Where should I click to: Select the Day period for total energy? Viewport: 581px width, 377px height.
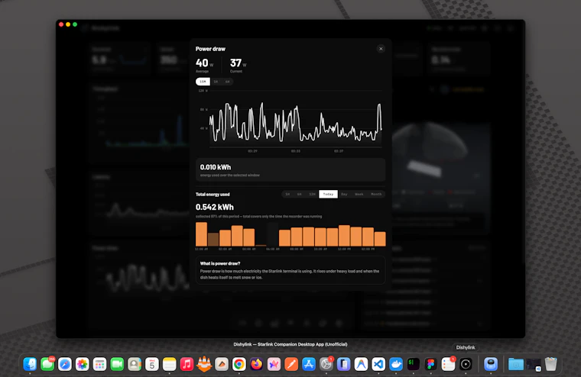344,195
